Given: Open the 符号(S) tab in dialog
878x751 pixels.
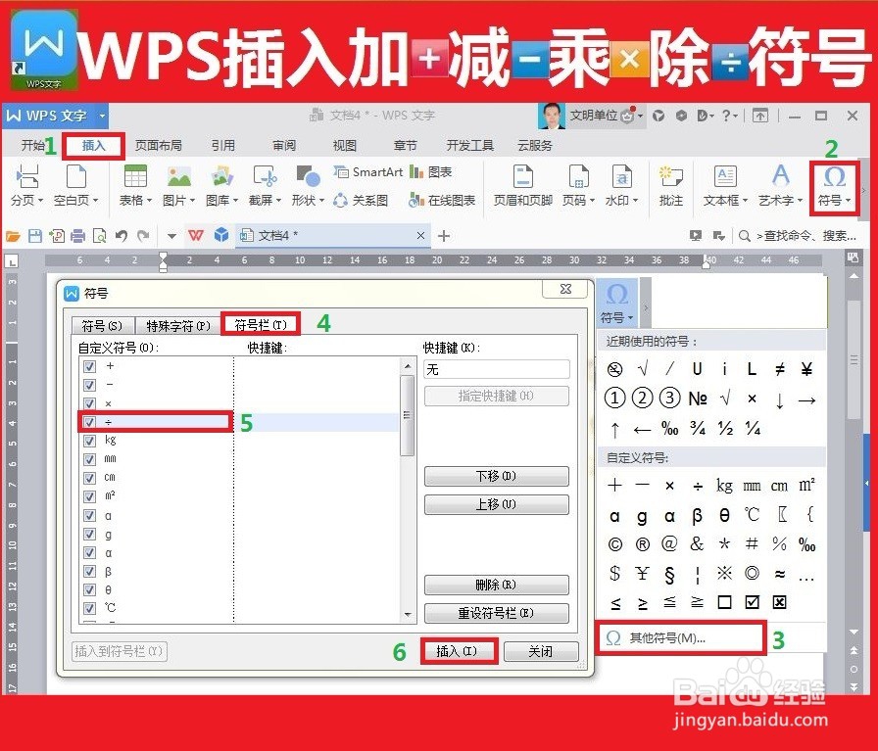Looking at the screenshot, I should [103, 326].
